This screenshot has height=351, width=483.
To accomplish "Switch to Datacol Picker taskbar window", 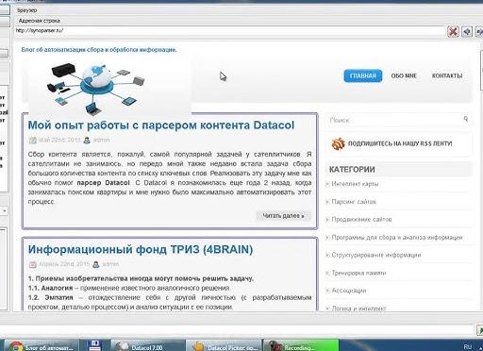I will pos(224,345).
